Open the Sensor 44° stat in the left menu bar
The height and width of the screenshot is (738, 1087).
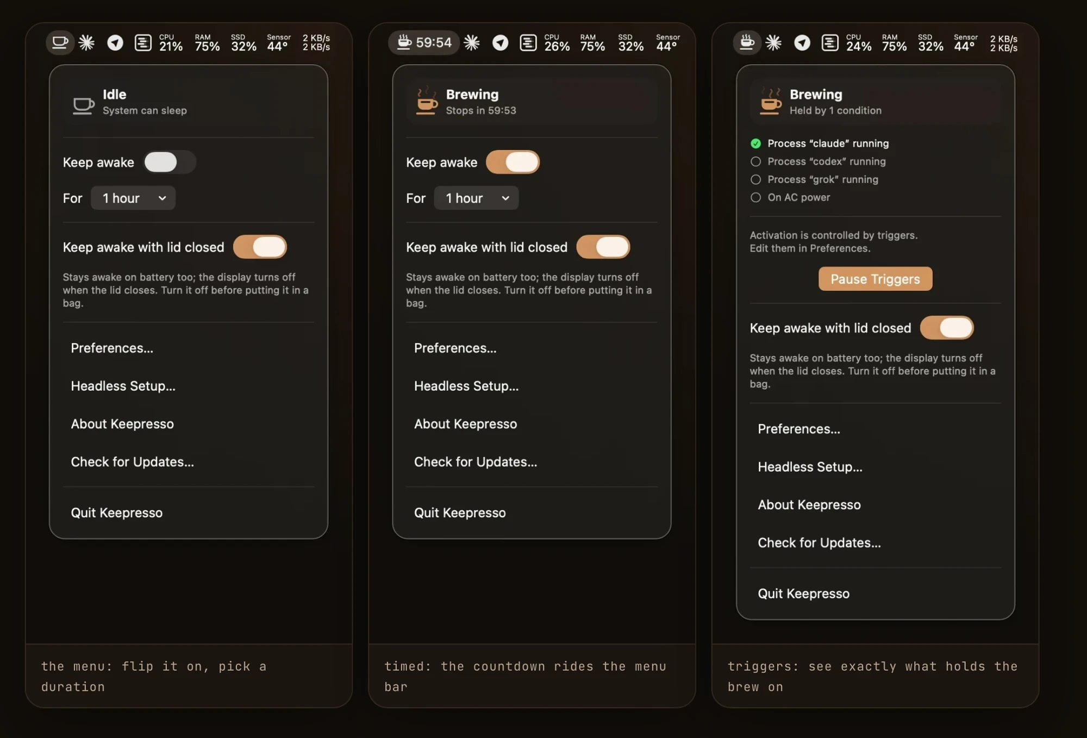pos(278,43)
